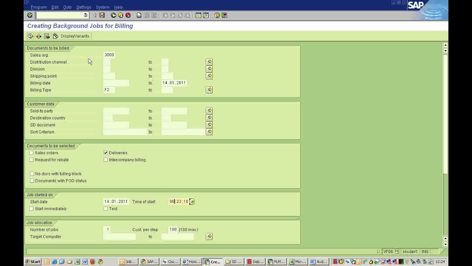Click the Sales org. field showing 3000
472x266 pixels.
(109, 55)
